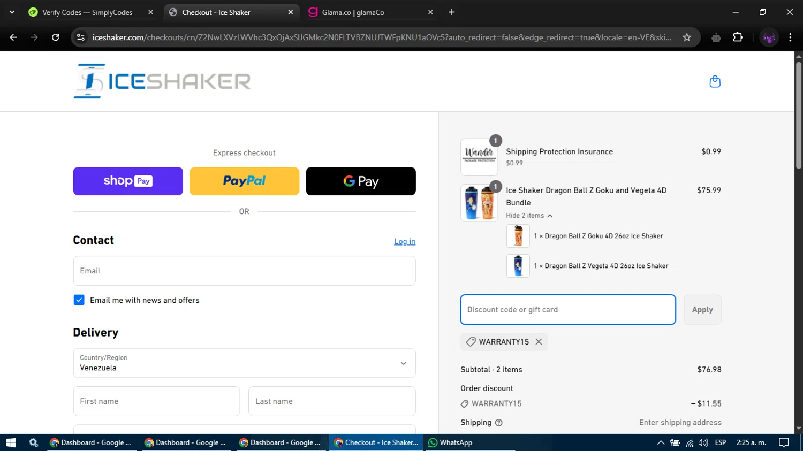Click the Log in link
The image size is (803, 451).
(x=405, y=241)
